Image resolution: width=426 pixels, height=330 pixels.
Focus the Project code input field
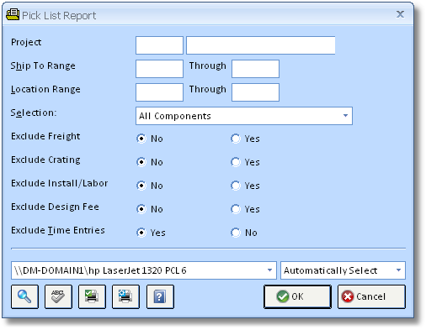(x=159, y=45)
